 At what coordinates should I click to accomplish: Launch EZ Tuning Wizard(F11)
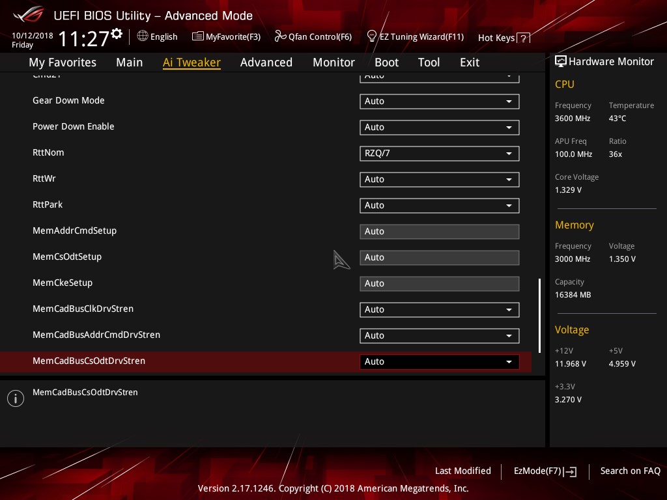(x=415, y=36)
